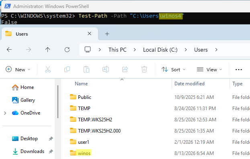Click the PowerShell window title icon
250x159 pixels.
pos(8,6)
